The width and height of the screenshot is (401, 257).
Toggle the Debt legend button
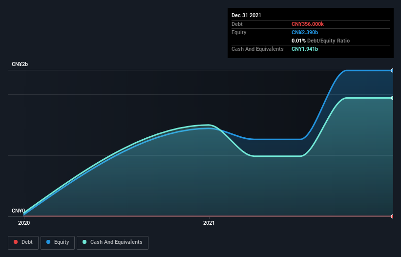coord(23,242)
